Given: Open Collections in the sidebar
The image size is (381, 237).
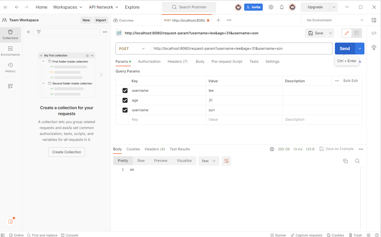Looking at the screenshot, I should point(10,35).
